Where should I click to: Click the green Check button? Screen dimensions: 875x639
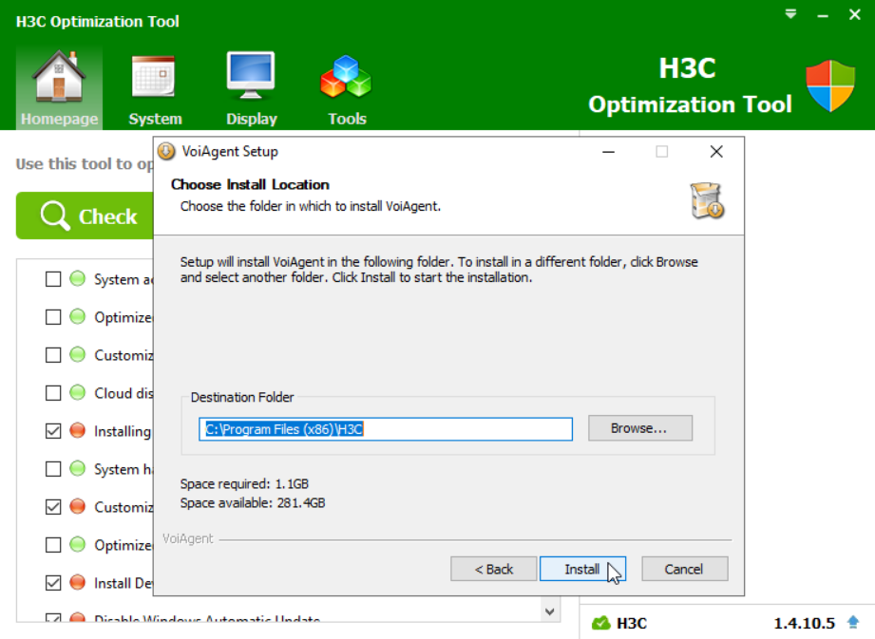[x=85, y=216]
